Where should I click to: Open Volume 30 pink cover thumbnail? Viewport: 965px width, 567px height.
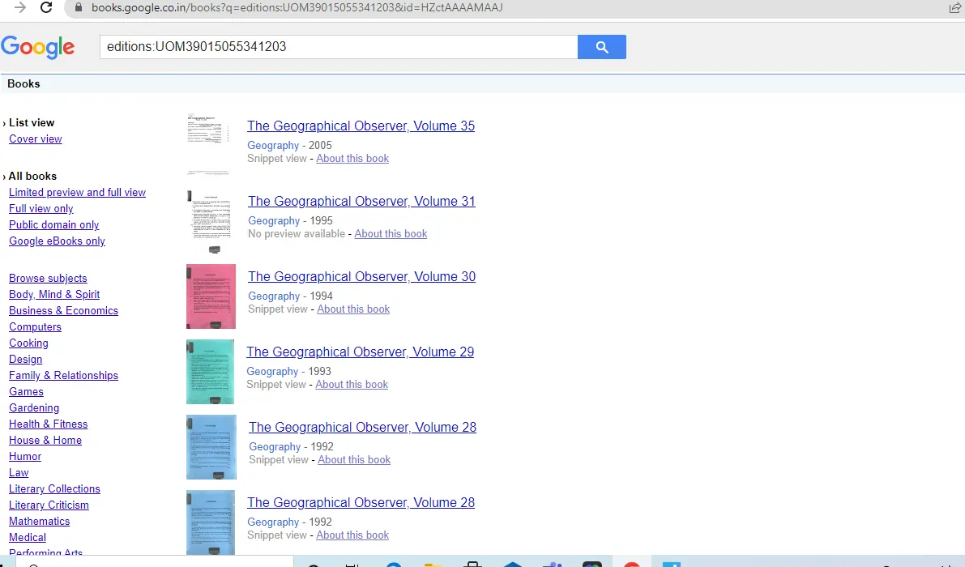click(x=211, y=296)
